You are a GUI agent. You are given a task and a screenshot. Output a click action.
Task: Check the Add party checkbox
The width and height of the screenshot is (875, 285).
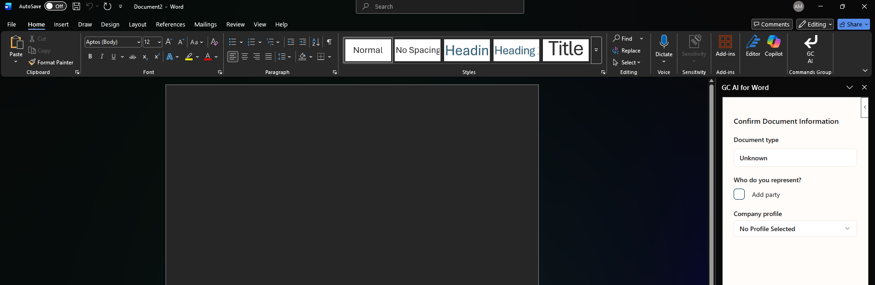[x=739, y=194]
